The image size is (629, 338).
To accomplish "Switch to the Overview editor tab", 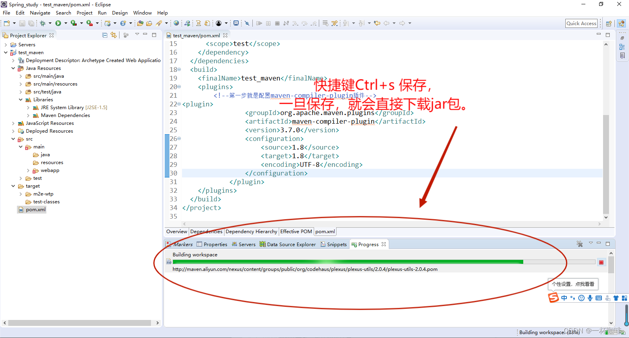I will (x=177, y=232).
